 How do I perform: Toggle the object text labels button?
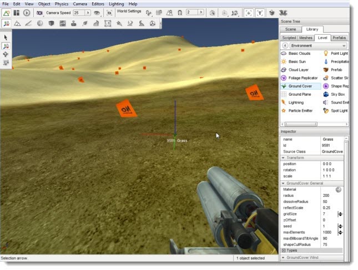click(x=260, y=13)
